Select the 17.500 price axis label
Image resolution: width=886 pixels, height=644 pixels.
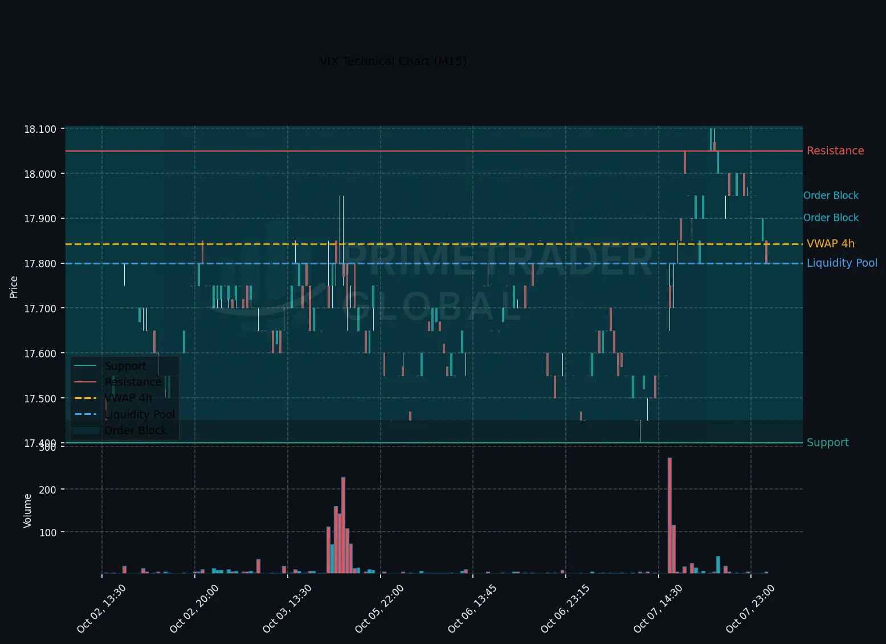[40, 398]
